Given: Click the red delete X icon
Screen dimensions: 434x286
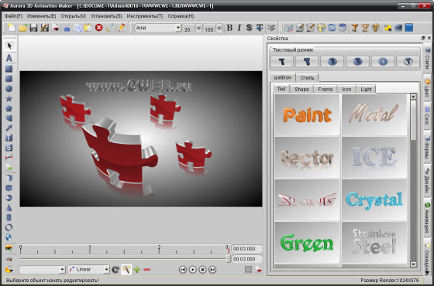Looking at the screenshot, I should (99, 28).
